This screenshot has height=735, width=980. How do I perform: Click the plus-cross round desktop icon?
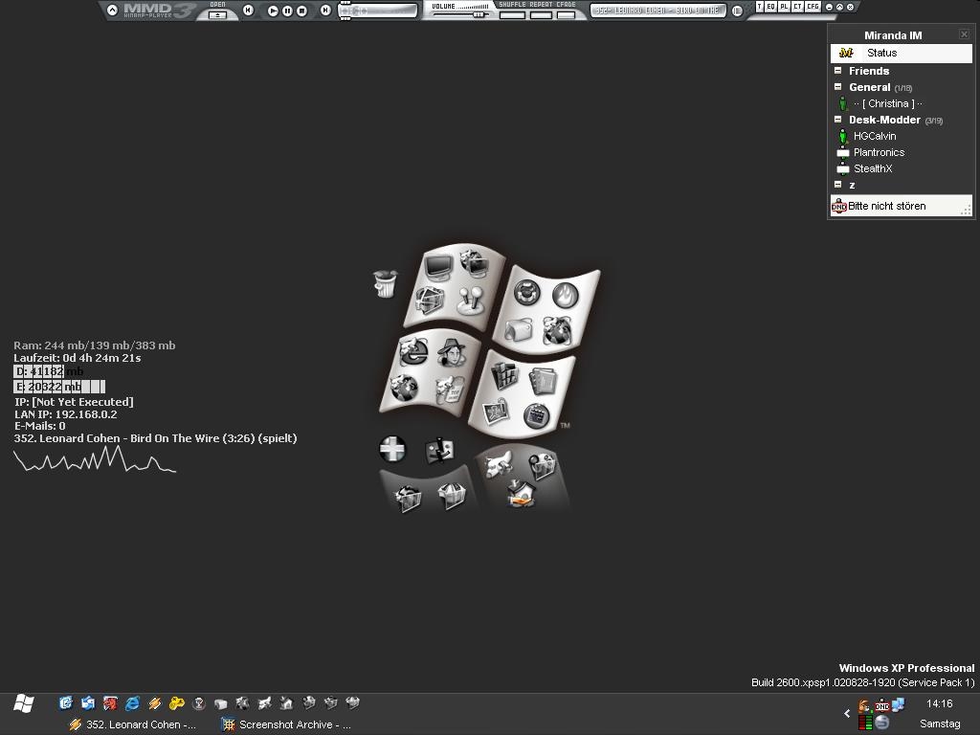[392, 449]
